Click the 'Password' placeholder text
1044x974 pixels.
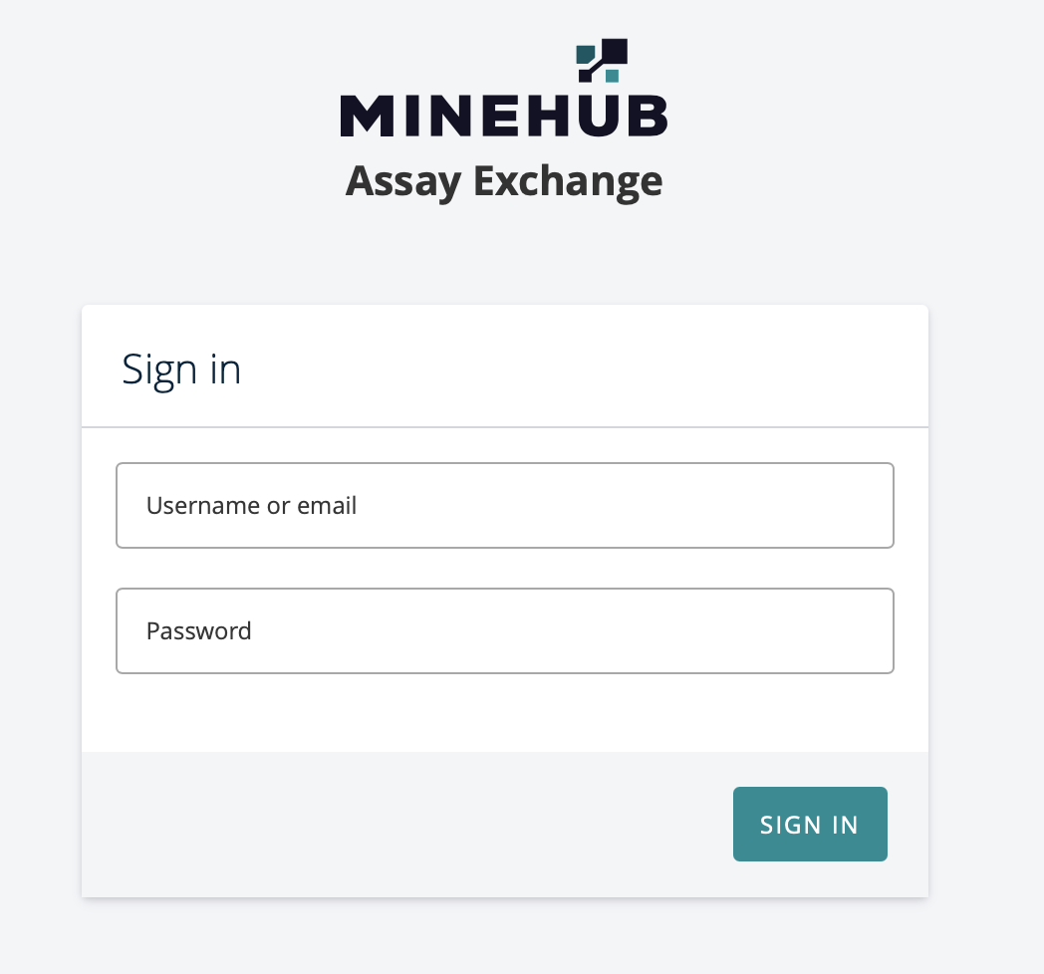[x=198, y=630]
